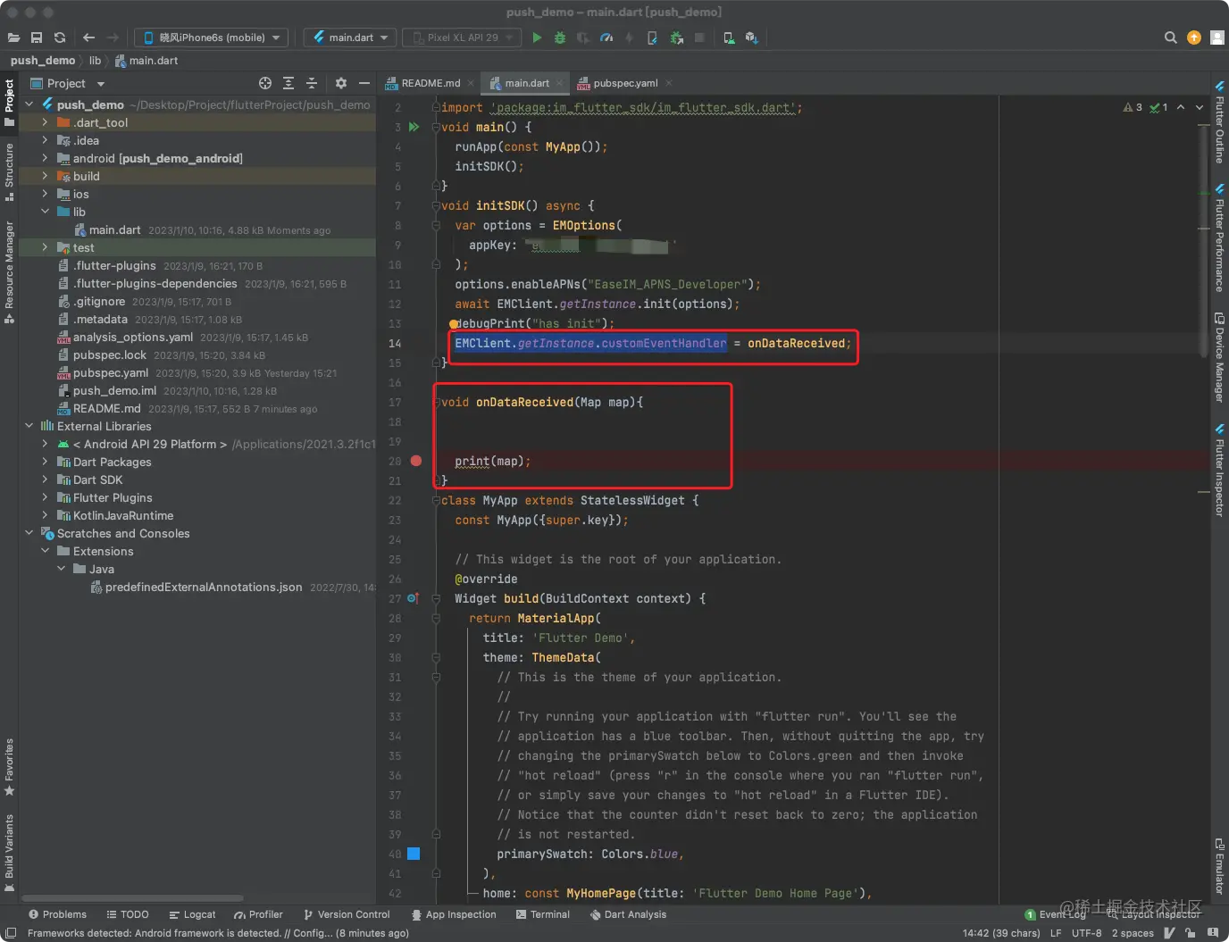Switch to the pubspec.yaml editor tab
Screen dimensions: 1229x942
click(x=624, y=83)
